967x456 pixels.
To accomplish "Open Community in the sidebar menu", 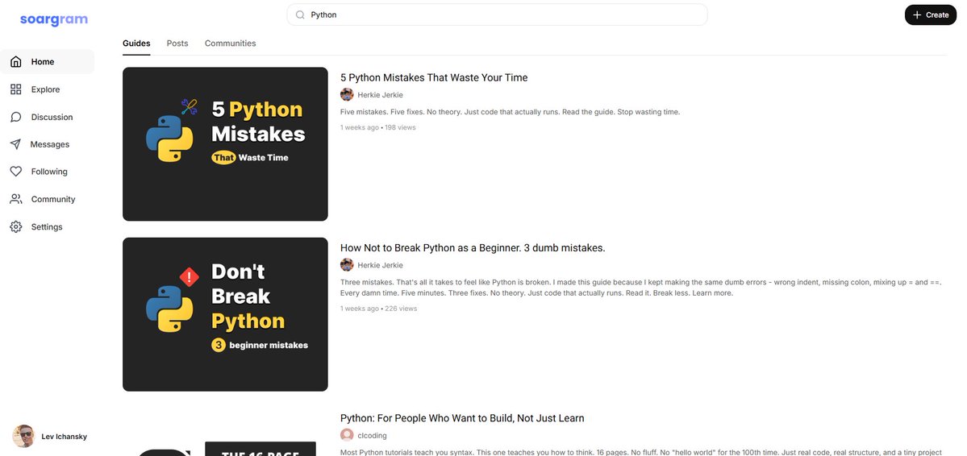I will [x=48, y=199].
